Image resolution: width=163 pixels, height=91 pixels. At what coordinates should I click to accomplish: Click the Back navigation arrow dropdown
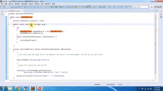121,7
